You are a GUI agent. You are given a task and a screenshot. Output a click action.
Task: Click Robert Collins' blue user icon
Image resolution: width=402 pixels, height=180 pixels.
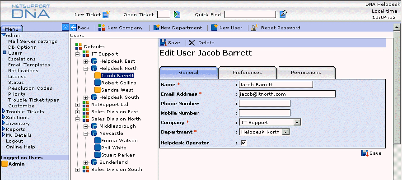[x=98, y=83]
